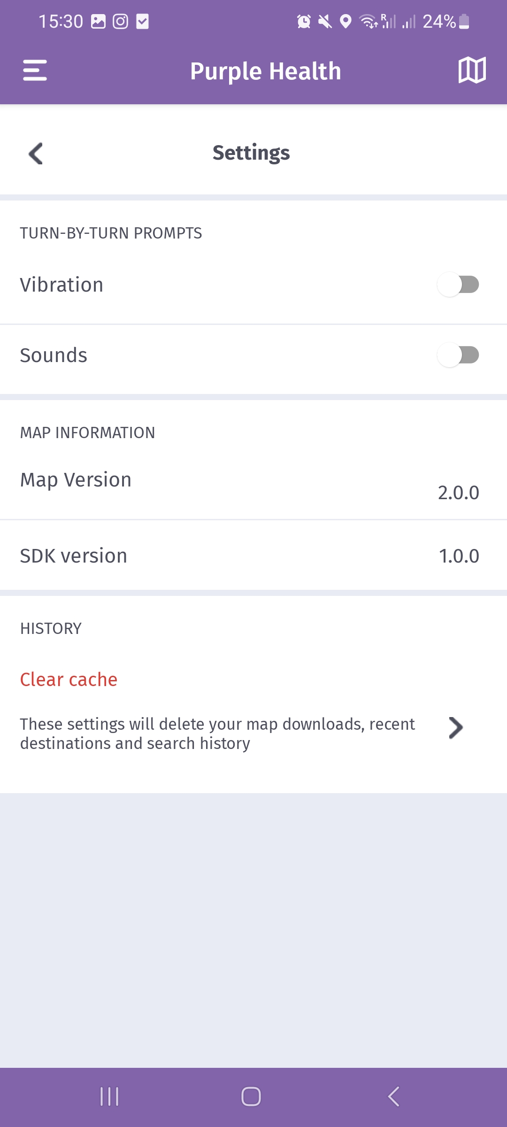The image size is (507, 1127).
Task: Open the map view icon
Action: 472,70
